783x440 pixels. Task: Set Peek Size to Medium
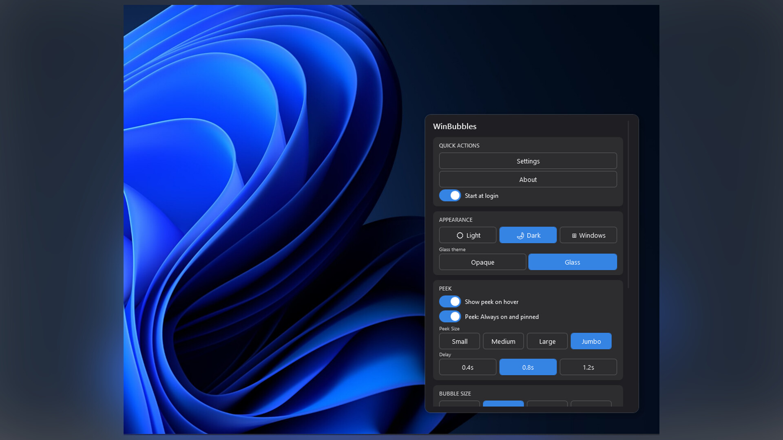click(x=503, y=341)
